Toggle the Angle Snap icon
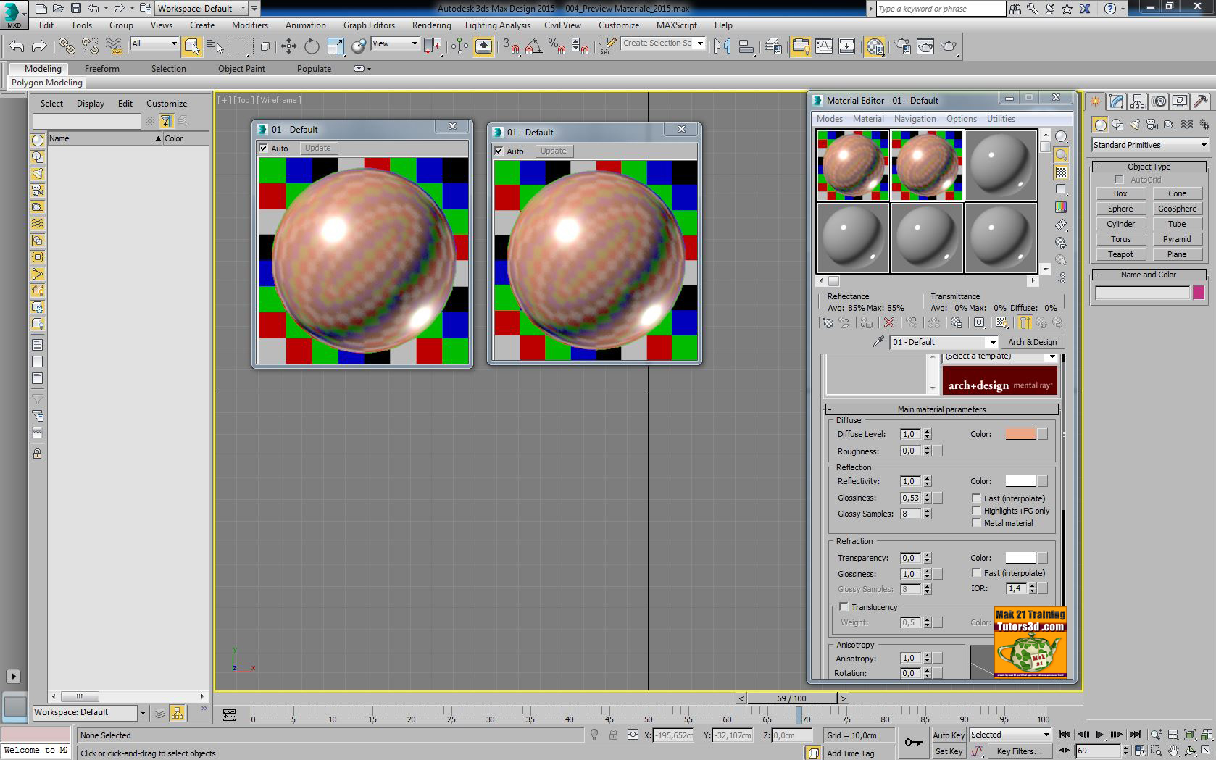The height and width of the screenshot is (760, 1216). [x=534, y=46]
